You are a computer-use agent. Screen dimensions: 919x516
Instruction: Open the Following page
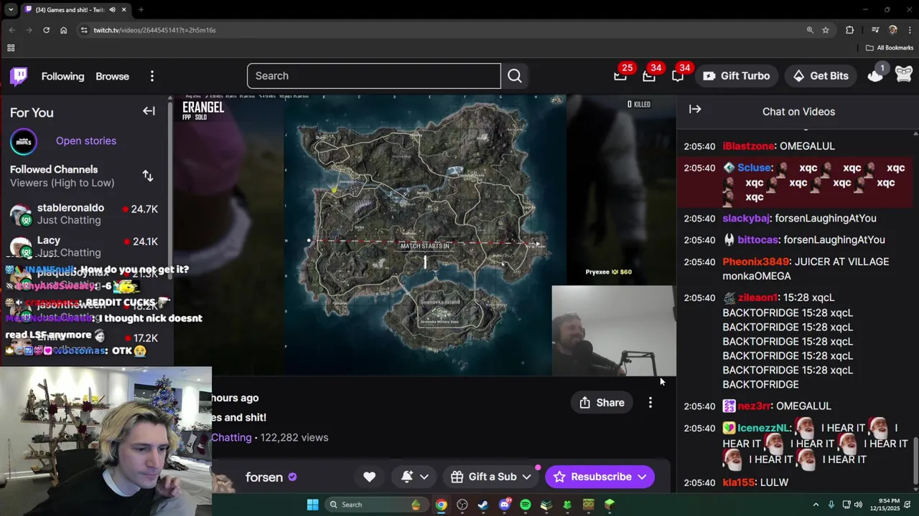click(62, 76)
